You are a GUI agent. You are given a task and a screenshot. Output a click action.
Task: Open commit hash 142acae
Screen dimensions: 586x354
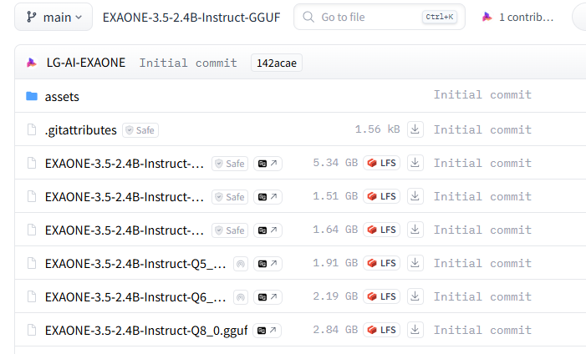point(277,63)
